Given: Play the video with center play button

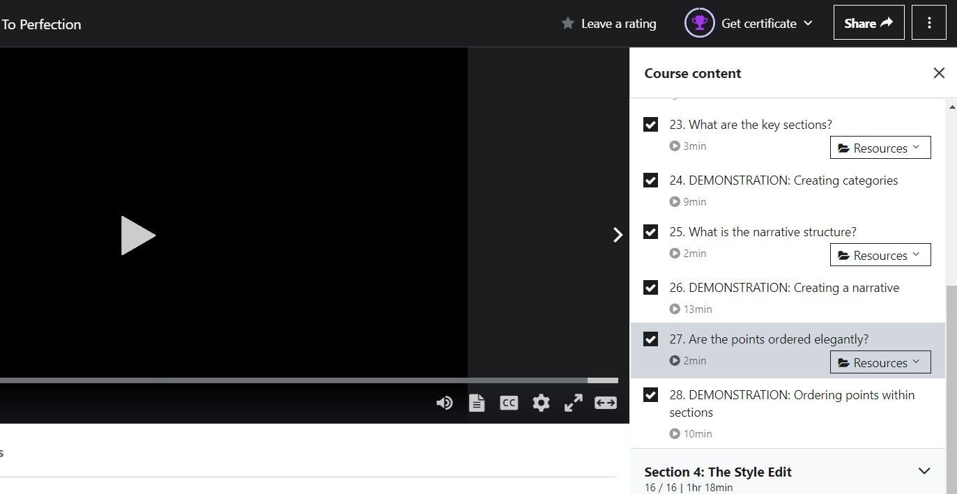Looking at the screenshot, I should click(138, 236).
